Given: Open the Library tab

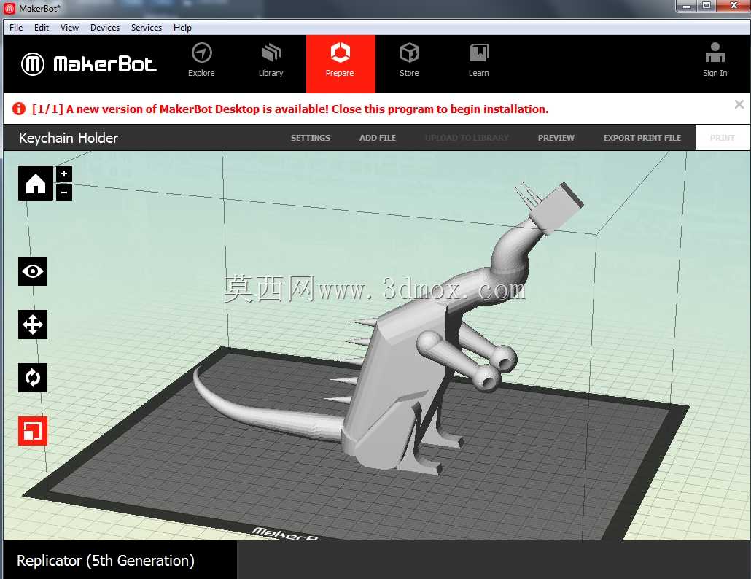Looking at the screenshot, I should [x=271, y=60].
